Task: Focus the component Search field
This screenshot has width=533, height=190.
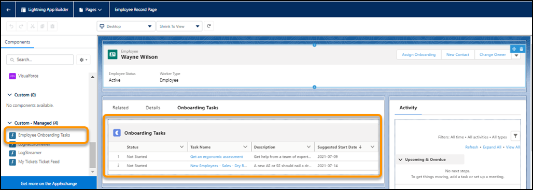Action: click(x=40, y=60)
